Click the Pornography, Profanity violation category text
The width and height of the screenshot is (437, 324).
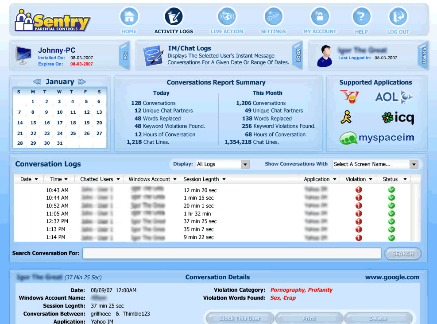tap(301, 290)
